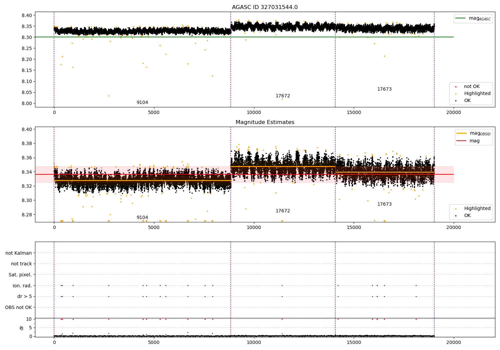Select the 'not OK' legend entry
This screenshot has height=350, width=500.
(472, 87)
